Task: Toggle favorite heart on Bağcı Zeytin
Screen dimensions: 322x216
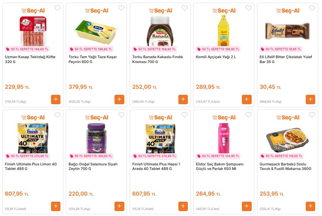Action: coord(121,115)
